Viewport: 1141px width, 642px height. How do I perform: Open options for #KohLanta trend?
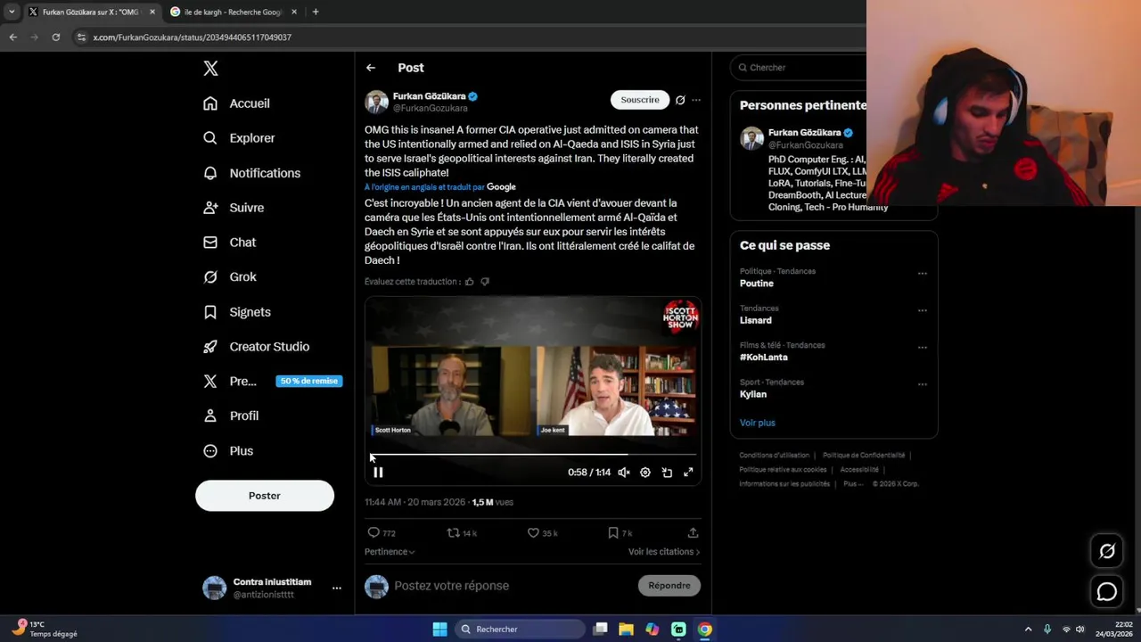click(x=923, y=348)
